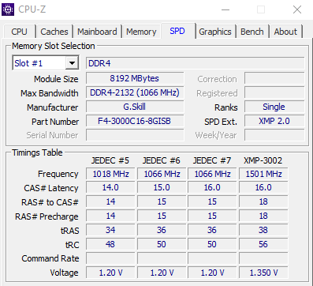
Task: Open the Slot #1 dropdown arrow
Action: point(72,63)
